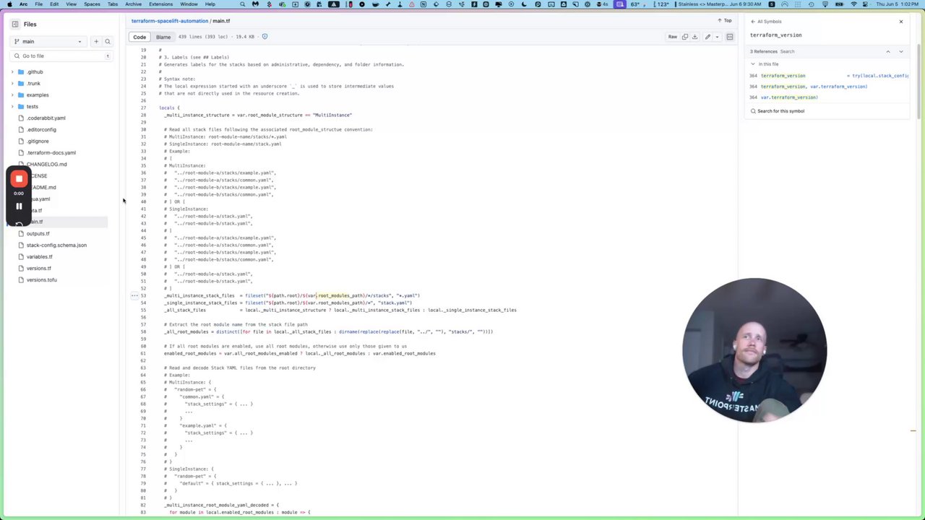This screenshot has height=520, width=925.
Task: Switch to the Code tab
Action: click(139, 37)
